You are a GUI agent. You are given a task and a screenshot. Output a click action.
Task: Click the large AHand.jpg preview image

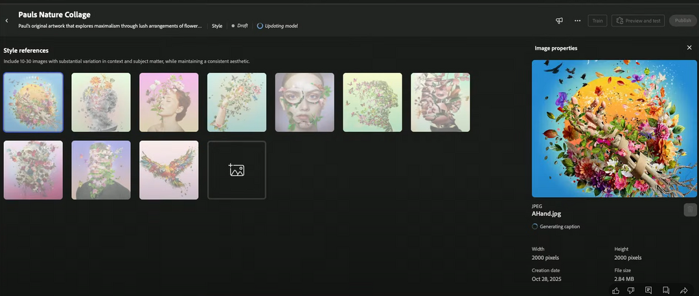[x=614, y=129]
